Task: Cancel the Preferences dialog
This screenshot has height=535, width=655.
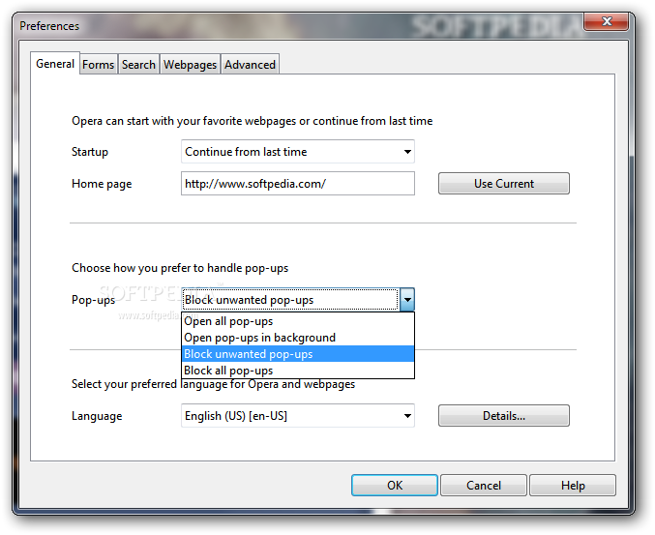Action: (484, 486)
